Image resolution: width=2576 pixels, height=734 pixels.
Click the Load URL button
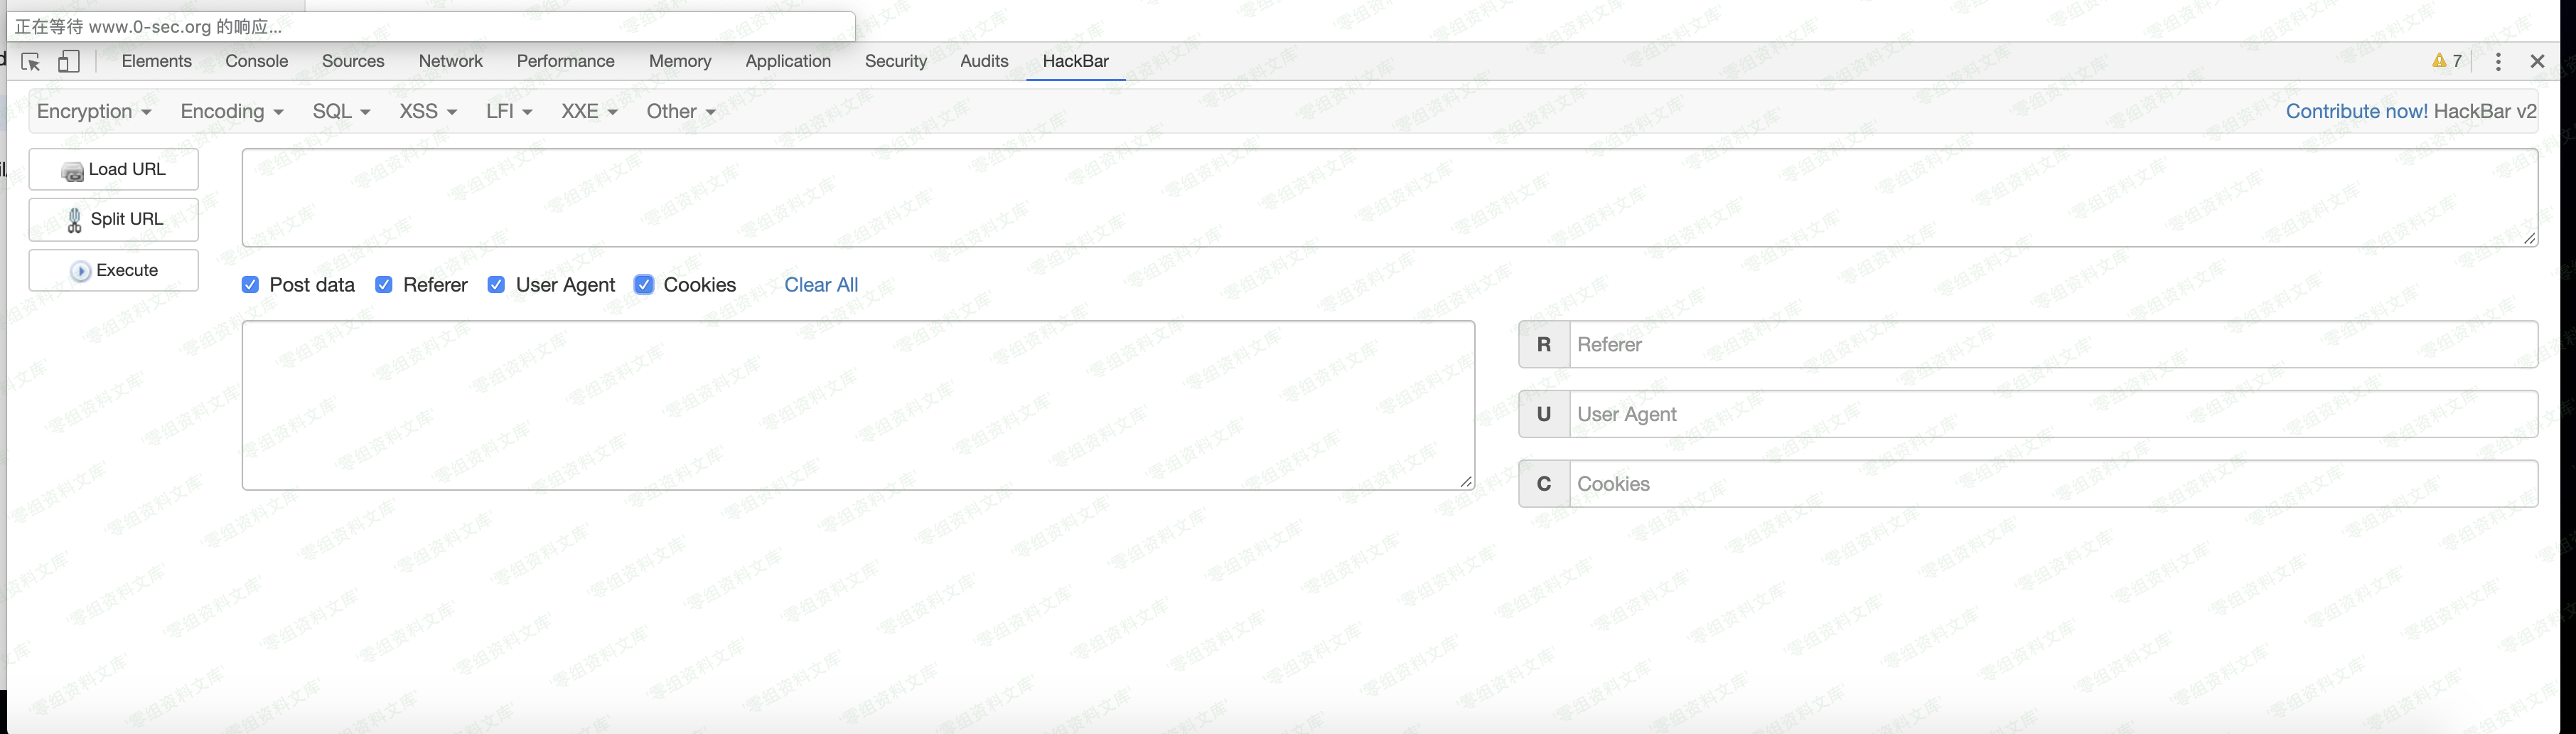pyautogui.click(x=114, y=170)
